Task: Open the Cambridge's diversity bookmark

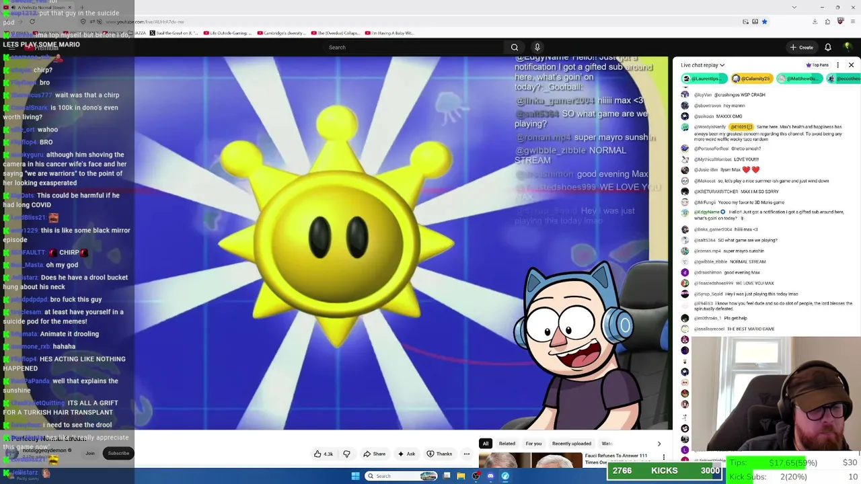Action: coord(281,33)
